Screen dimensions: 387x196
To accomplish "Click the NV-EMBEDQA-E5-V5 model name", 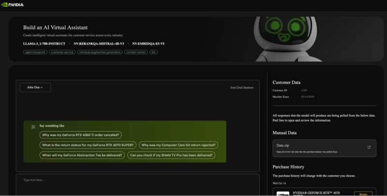I will click(x=149, y=44).
